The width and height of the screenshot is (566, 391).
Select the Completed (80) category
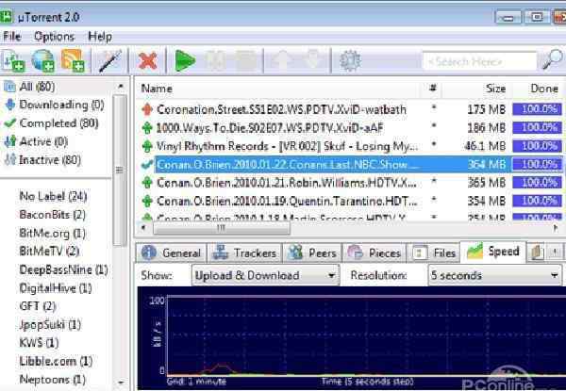[x=60, y=122]
